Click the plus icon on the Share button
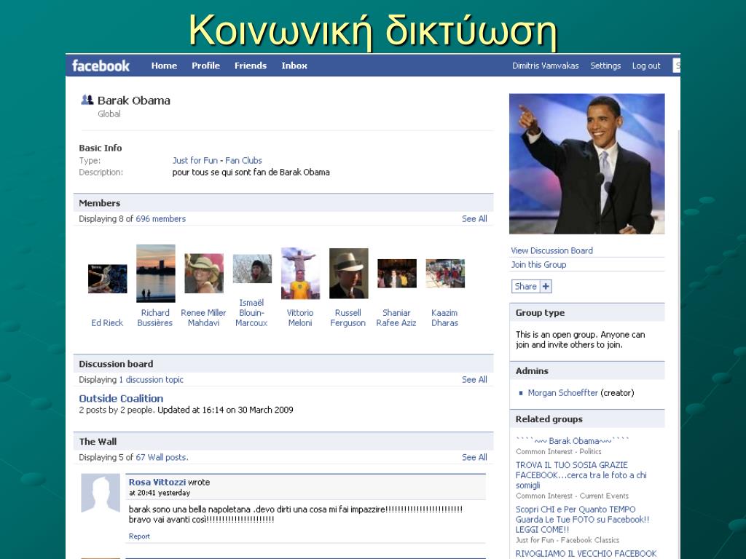746x559 pixels. tap(546, 286)
